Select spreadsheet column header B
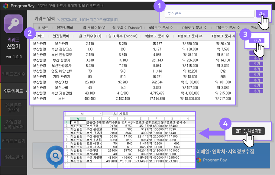The height and width of the screenshot is (175, 275). tap(94, 118)
